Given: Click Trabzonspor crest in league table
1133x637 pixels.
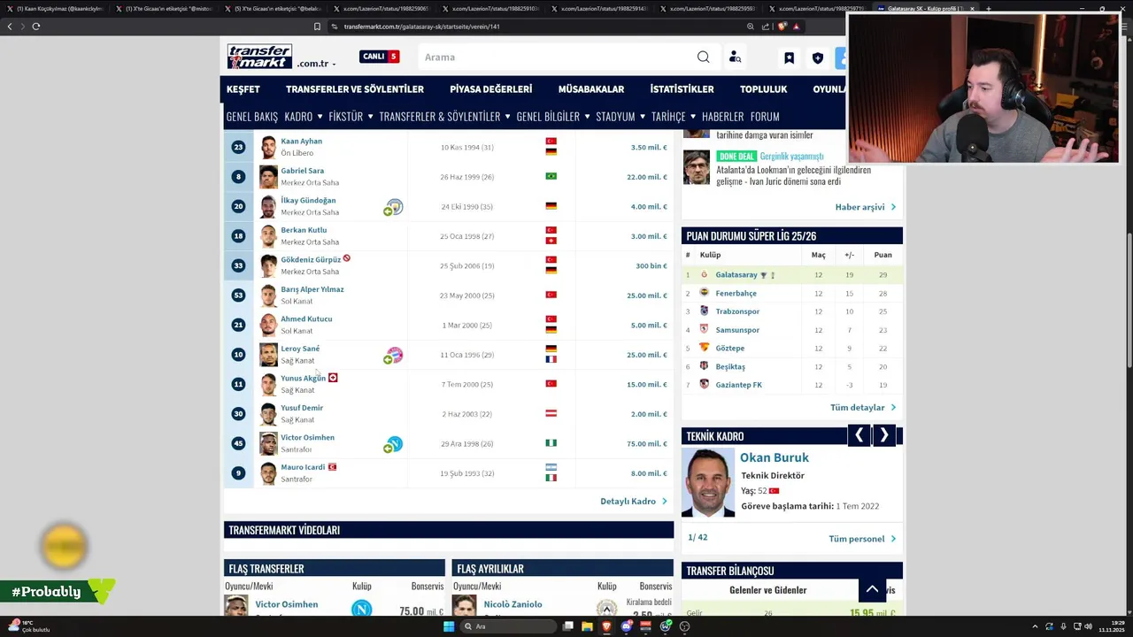Looking at the screenshot, I should click(705, 311).
